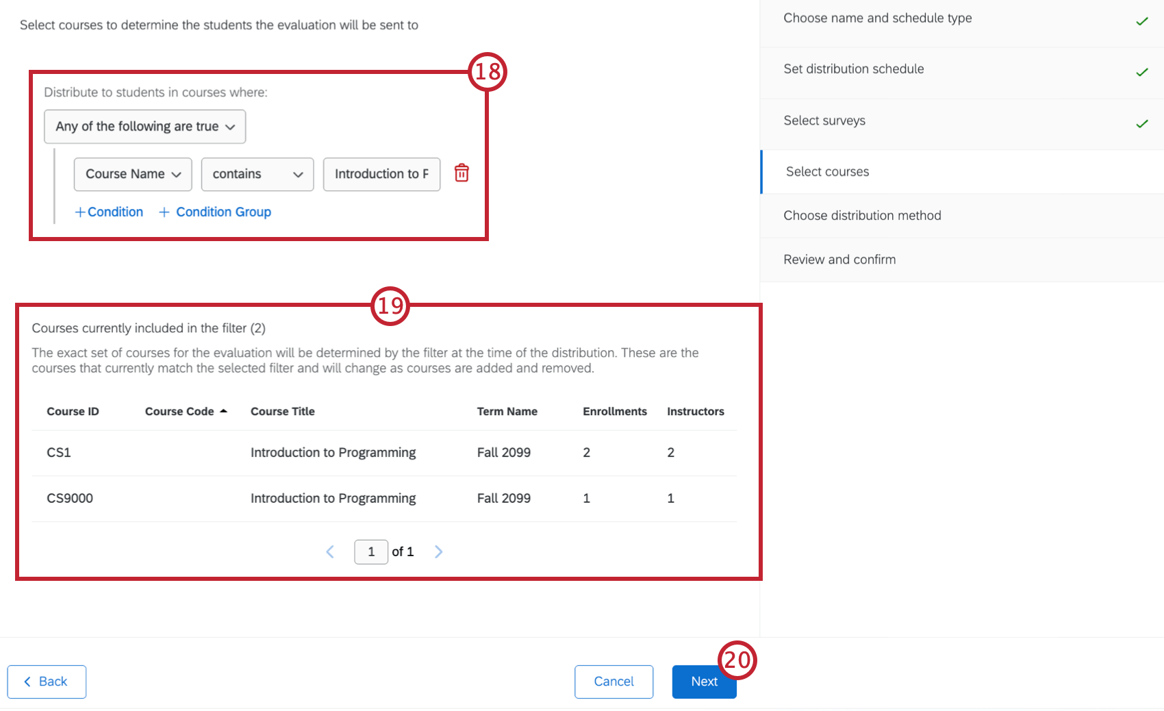
Task: Select the 'Select courses' step
Action: pyautogui.click(x=827, y=171)
